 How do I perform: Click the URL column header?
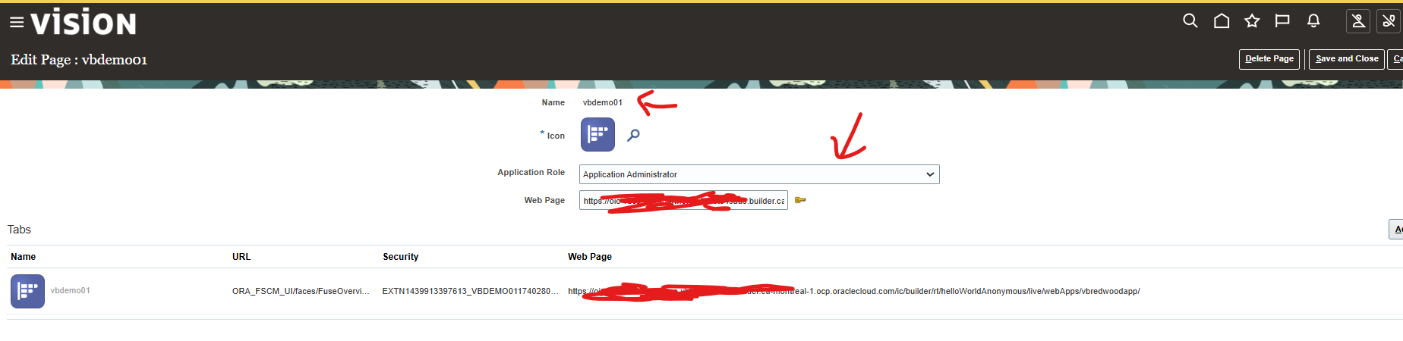pyautogui.click(x=241, y=257)
